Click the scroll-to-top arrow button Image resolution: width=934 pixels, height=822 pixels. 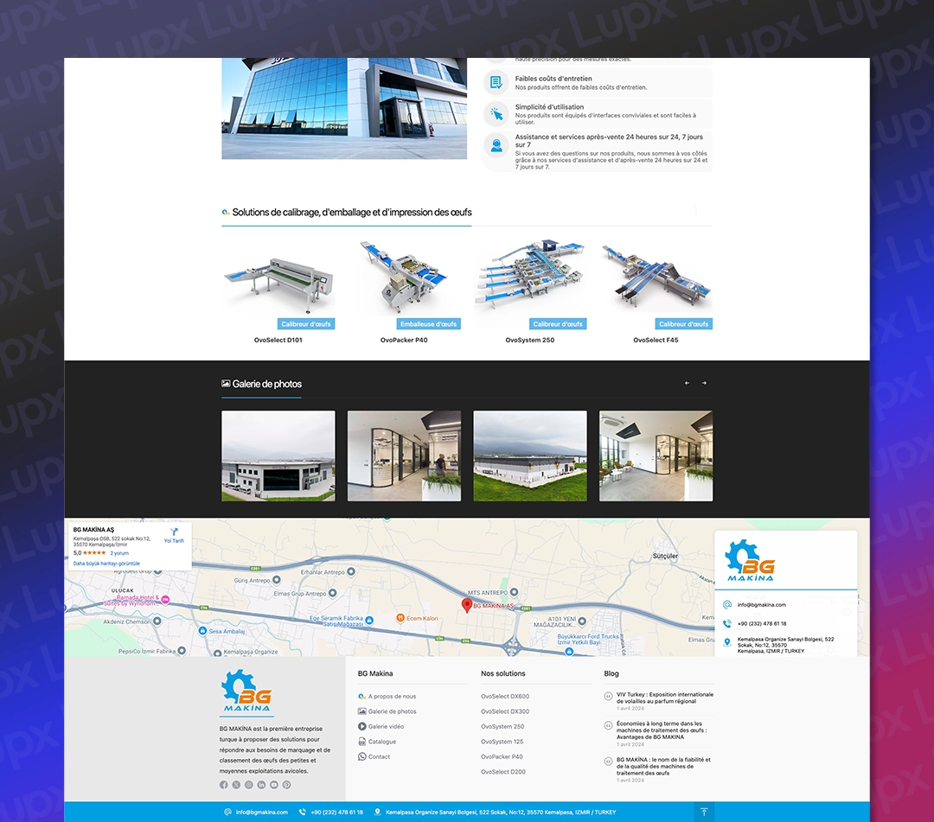[704, 812]
